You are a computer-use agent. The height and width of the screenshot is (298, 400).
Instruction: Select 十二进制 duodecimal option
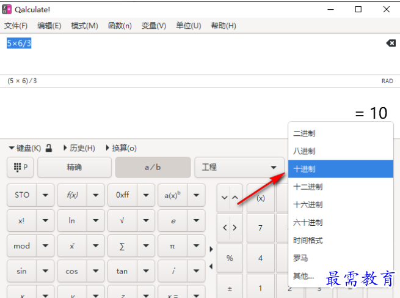point(341,187)
